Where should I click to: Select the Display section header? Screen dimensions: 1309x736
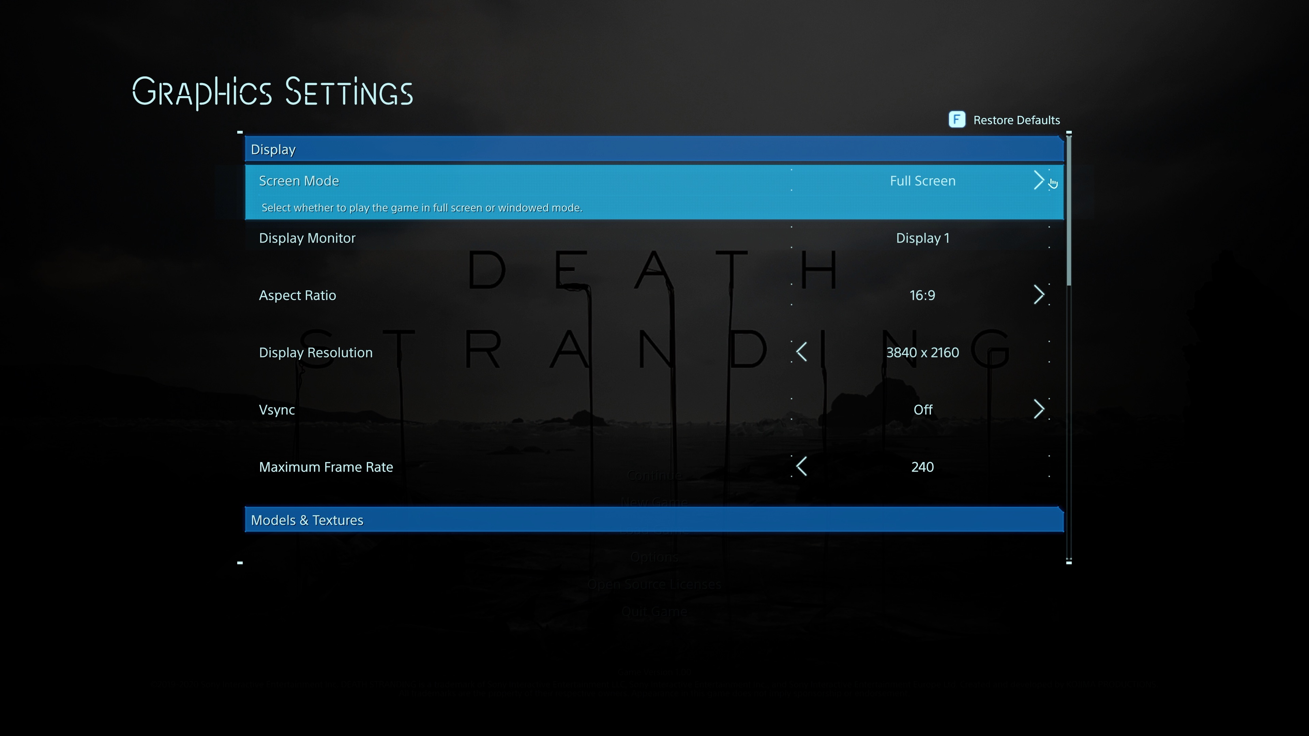pyautogui.click(x=653, y=149)
